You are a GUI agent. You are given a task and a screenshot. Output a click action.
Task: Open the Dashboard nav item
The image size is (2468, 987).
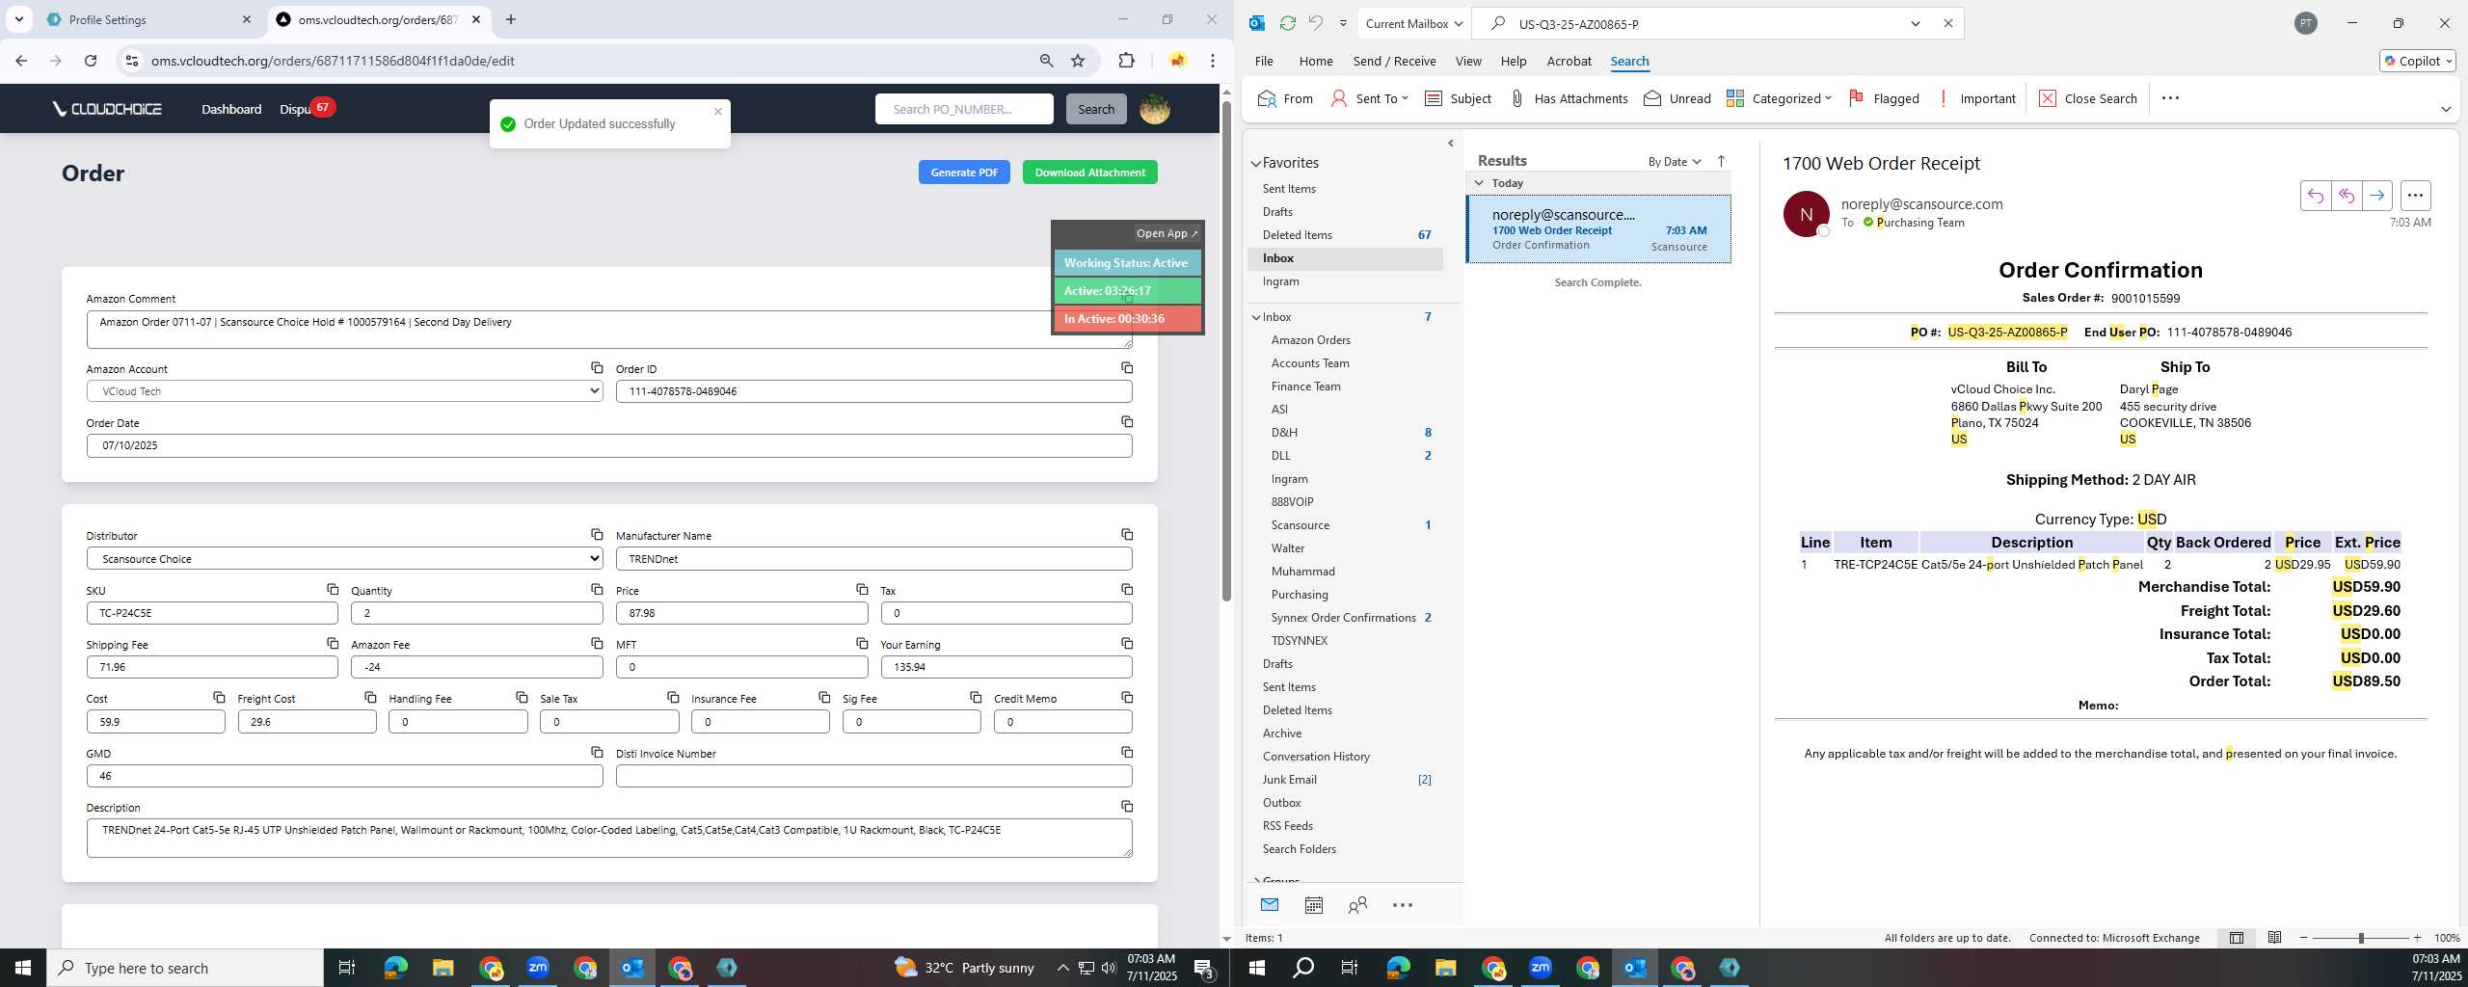[231, 109]
